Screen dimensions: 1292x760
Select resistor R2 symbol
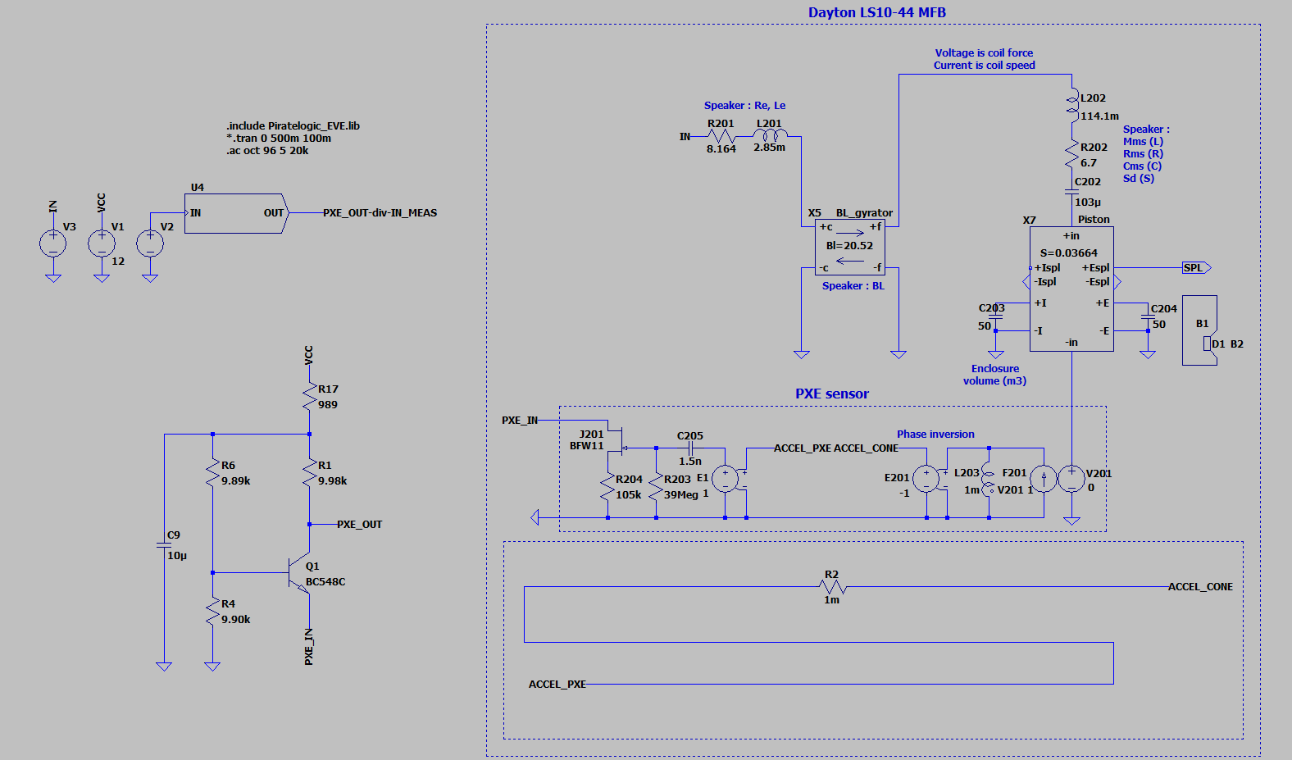[832, 586]
